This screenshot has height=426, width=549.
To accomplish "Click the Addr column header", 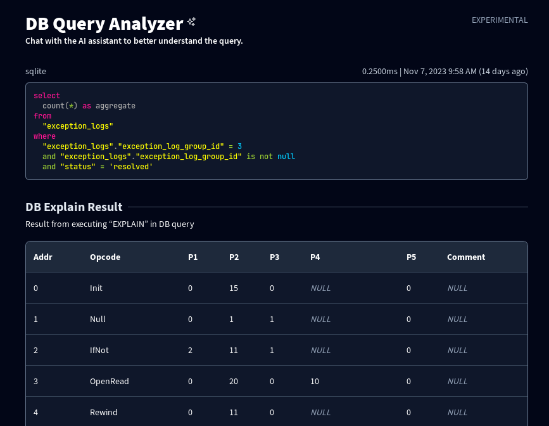I will [42, 257].
